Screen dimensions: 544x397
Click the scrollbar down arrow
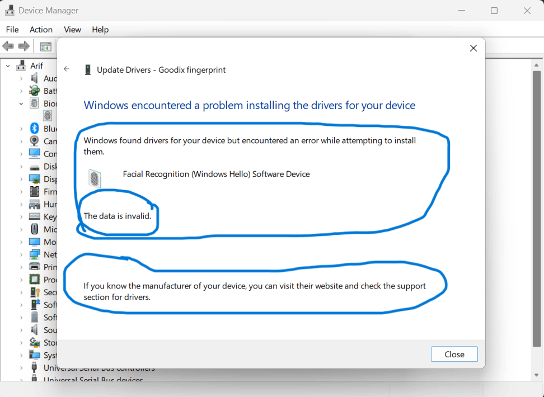[x=537, y=375]
